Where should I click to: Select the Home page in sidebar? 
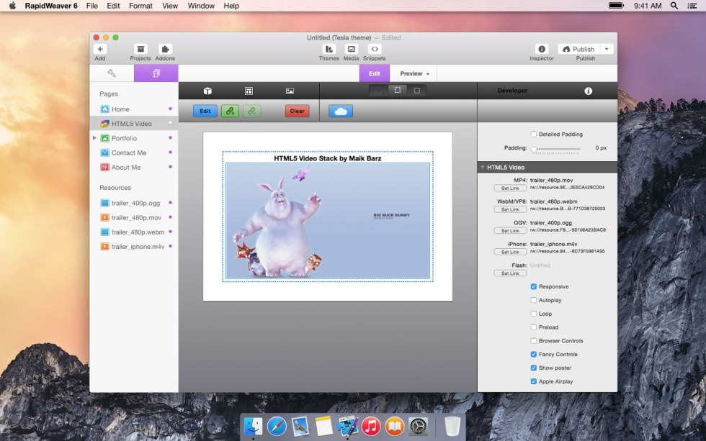(x=134, y=109)
